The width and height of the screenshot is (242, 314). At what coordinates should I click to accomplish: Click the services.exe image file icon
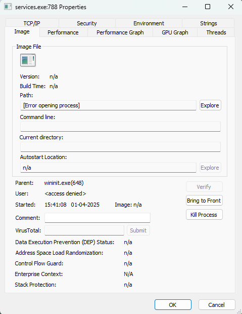pos(28,60)
